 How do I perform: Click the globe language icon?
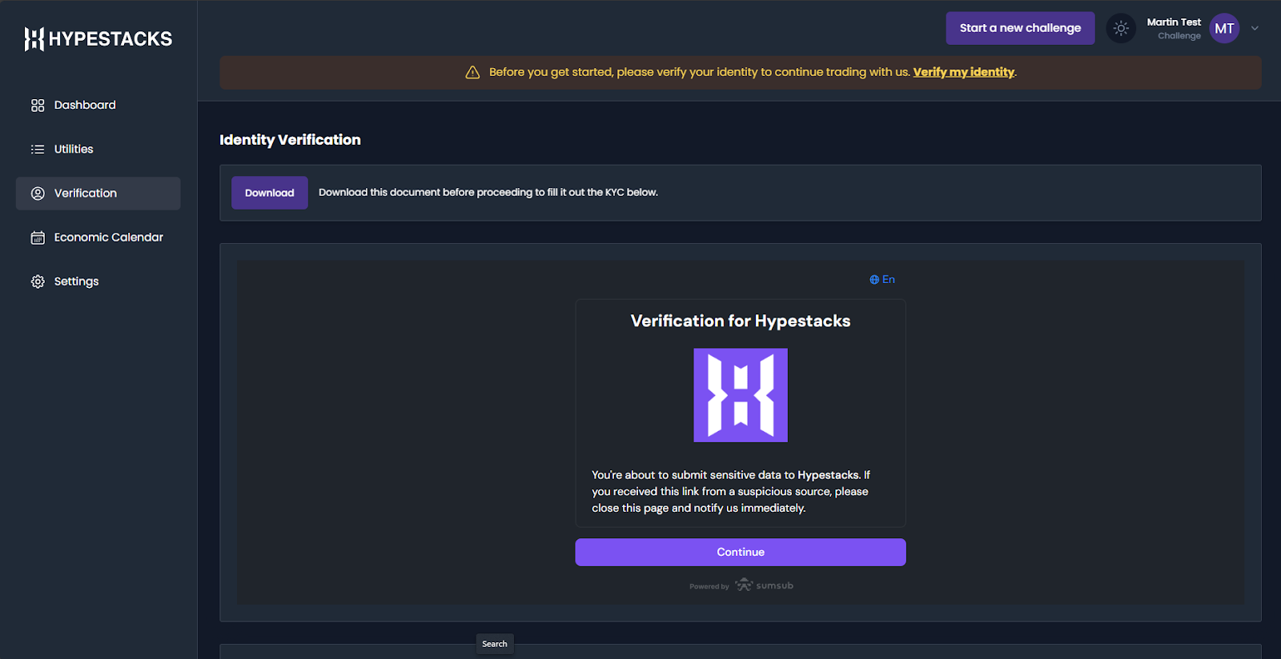tap(874, 280)
